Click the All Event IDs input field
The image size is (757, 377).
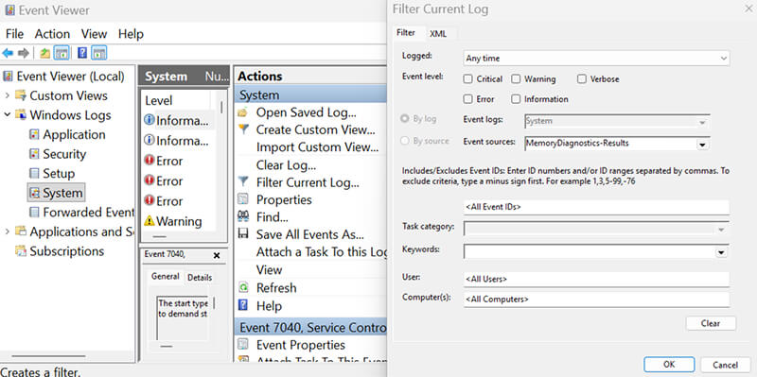596,207
